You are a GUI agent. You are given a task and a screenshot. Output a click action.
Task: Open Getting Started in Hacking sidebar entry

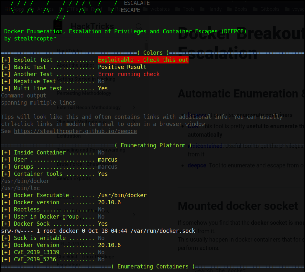(x=86, y=79)
